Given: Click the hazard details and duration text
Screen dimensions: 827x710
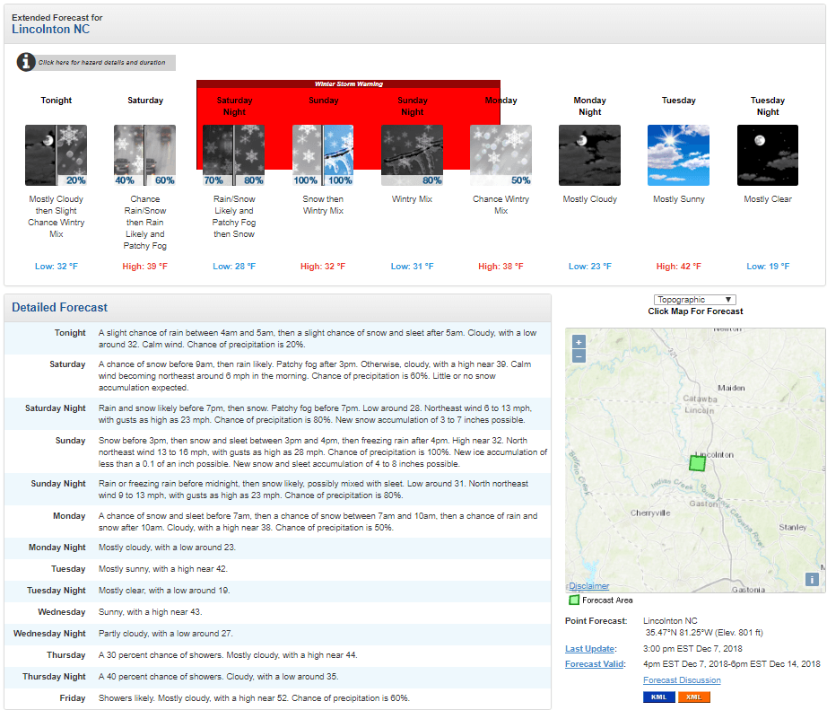Looking at the screenshot, I should click(101, 63).
